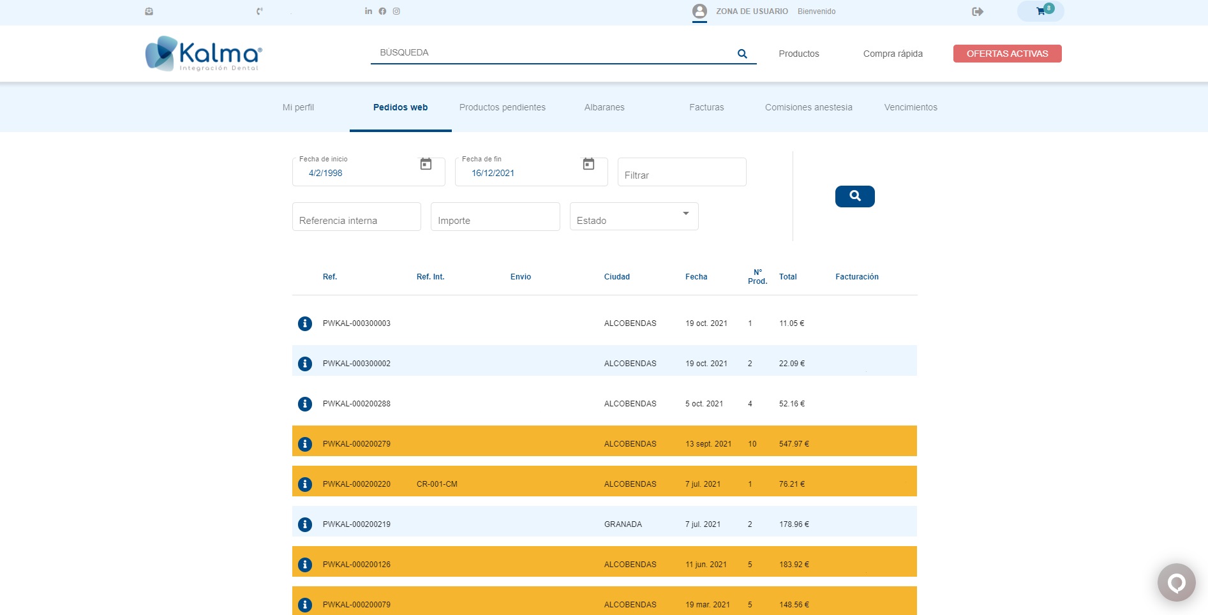1208x615 pixels.
Task: Click the 183.92 € total cell
Action: coord(794,565)
